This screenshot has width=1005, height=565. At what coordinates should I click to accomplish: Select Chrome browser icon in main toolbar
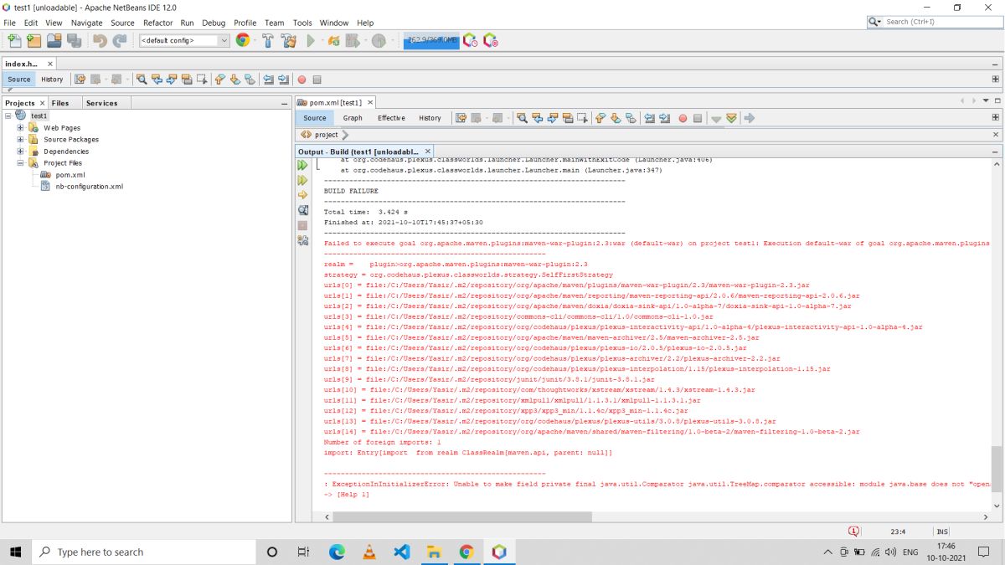[243, 40]
